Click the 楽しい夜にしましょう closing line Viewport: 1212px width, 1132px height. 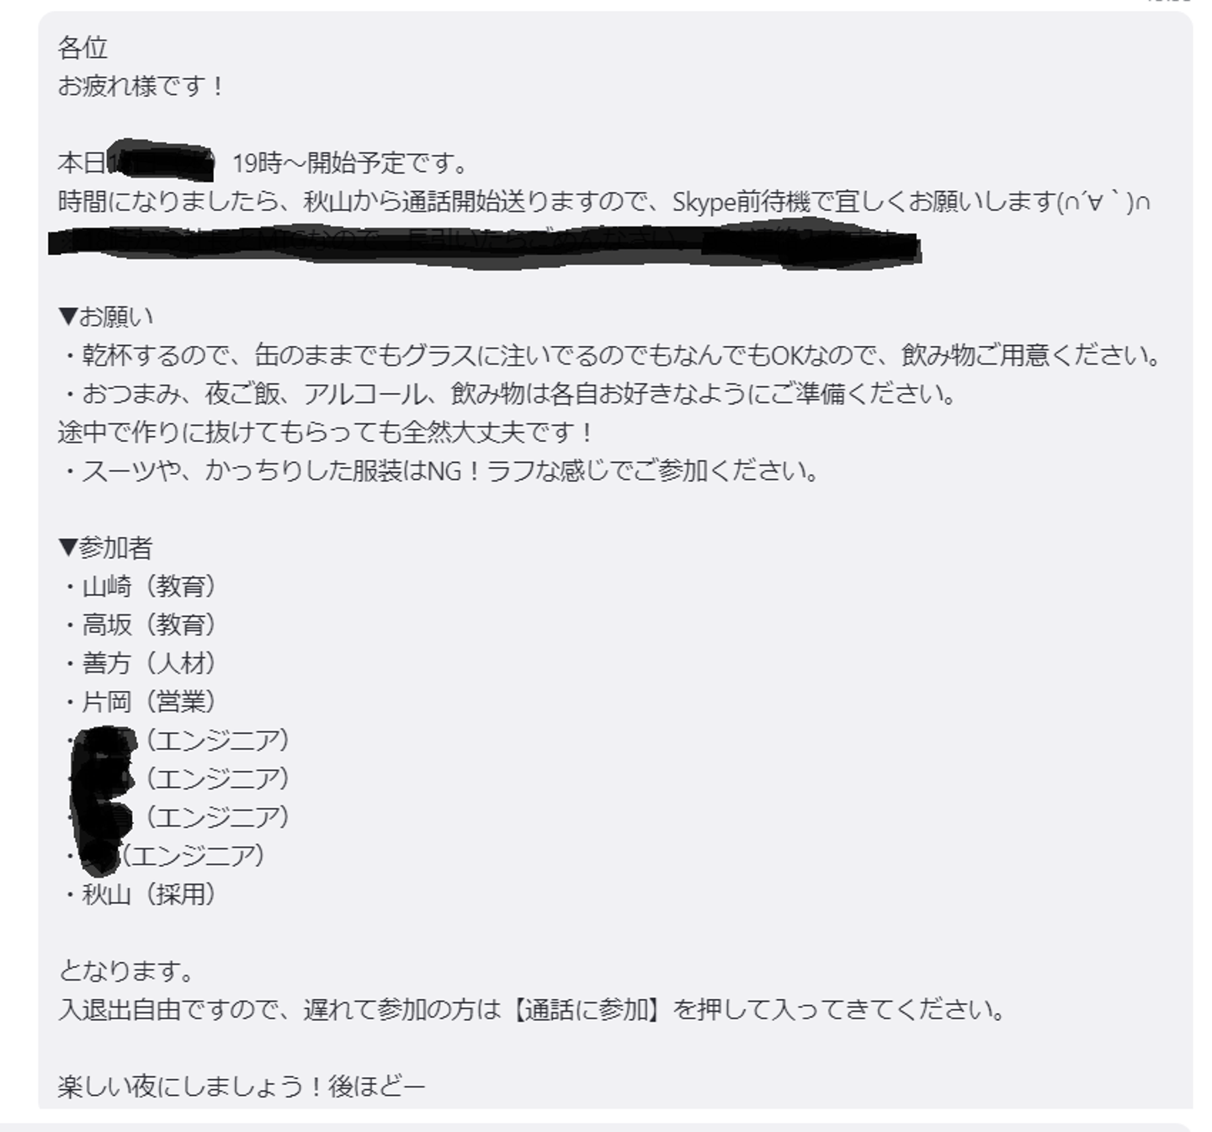[x=242, y=1087]
